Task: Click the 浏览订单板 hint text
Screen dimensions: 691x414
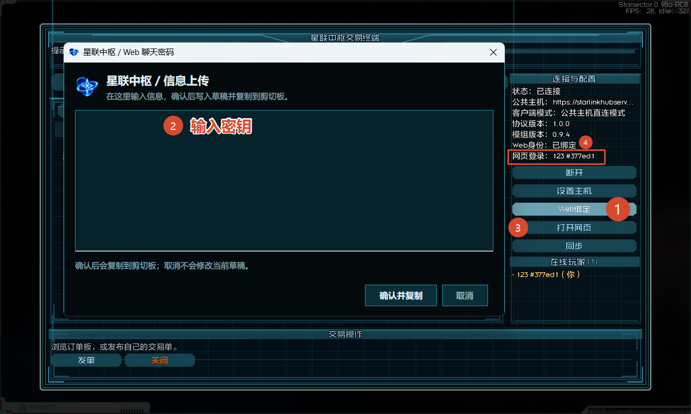Action: point(114,347)
